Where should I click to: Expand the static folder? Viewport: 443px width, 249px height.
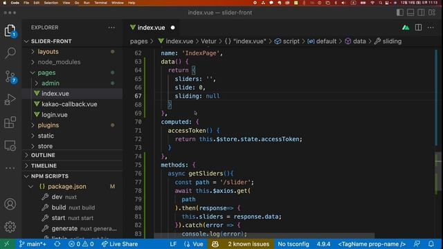tap(72, 136)
